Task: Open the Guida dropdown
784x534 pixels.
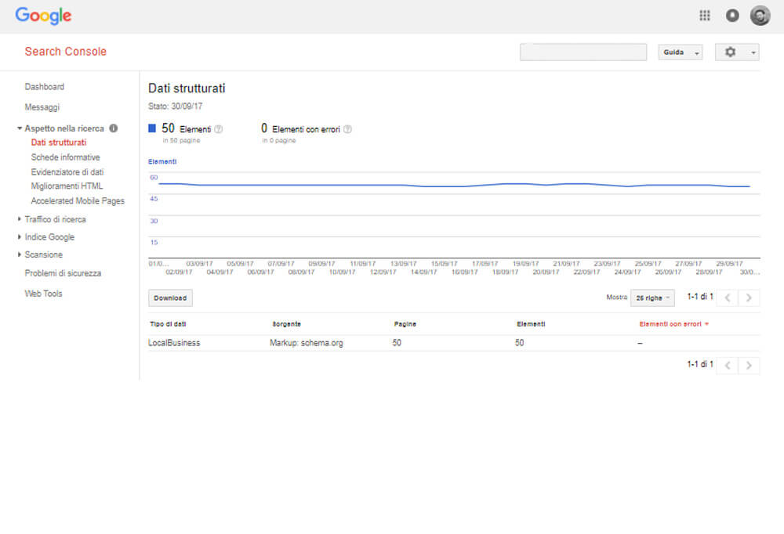Action: 680,52
